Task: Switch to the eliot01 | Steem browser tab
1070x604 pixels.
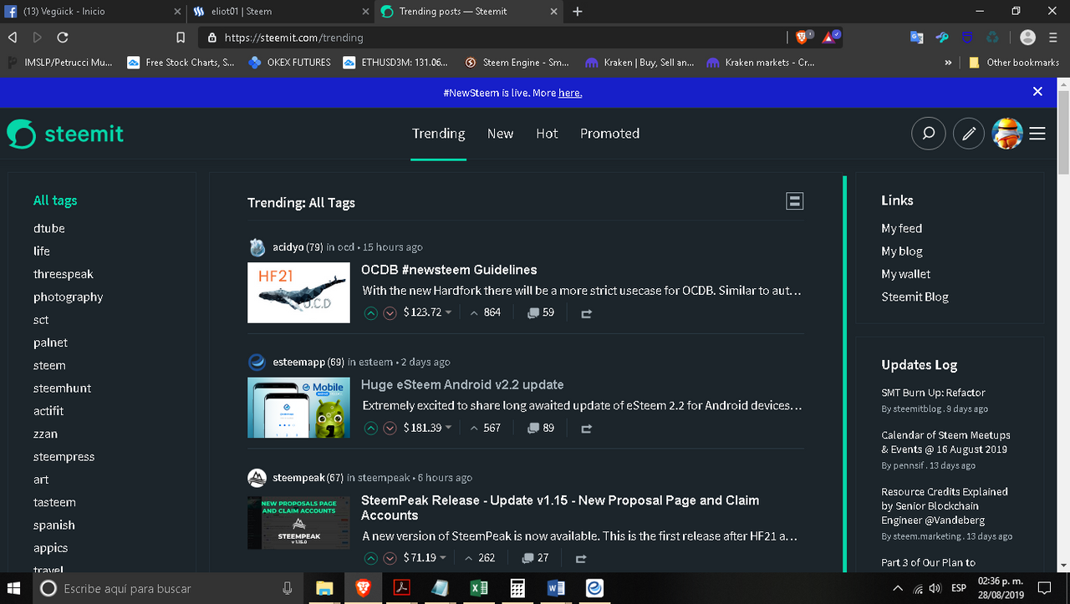Action: [x=279, y=12]
